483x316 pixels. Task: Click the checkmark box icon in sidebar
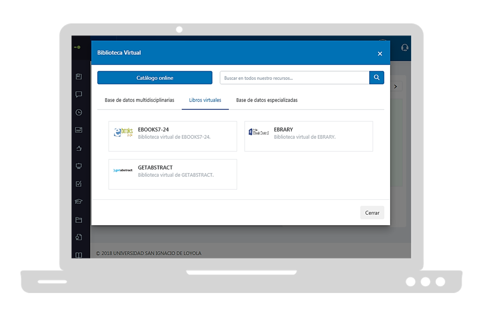tap(79, 184)
